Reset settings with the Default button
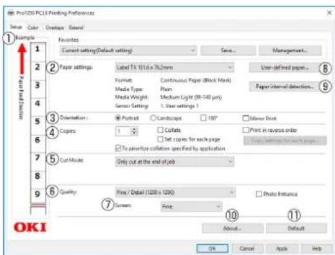Viewport: 335px width, 255px height. pos(296,228)
